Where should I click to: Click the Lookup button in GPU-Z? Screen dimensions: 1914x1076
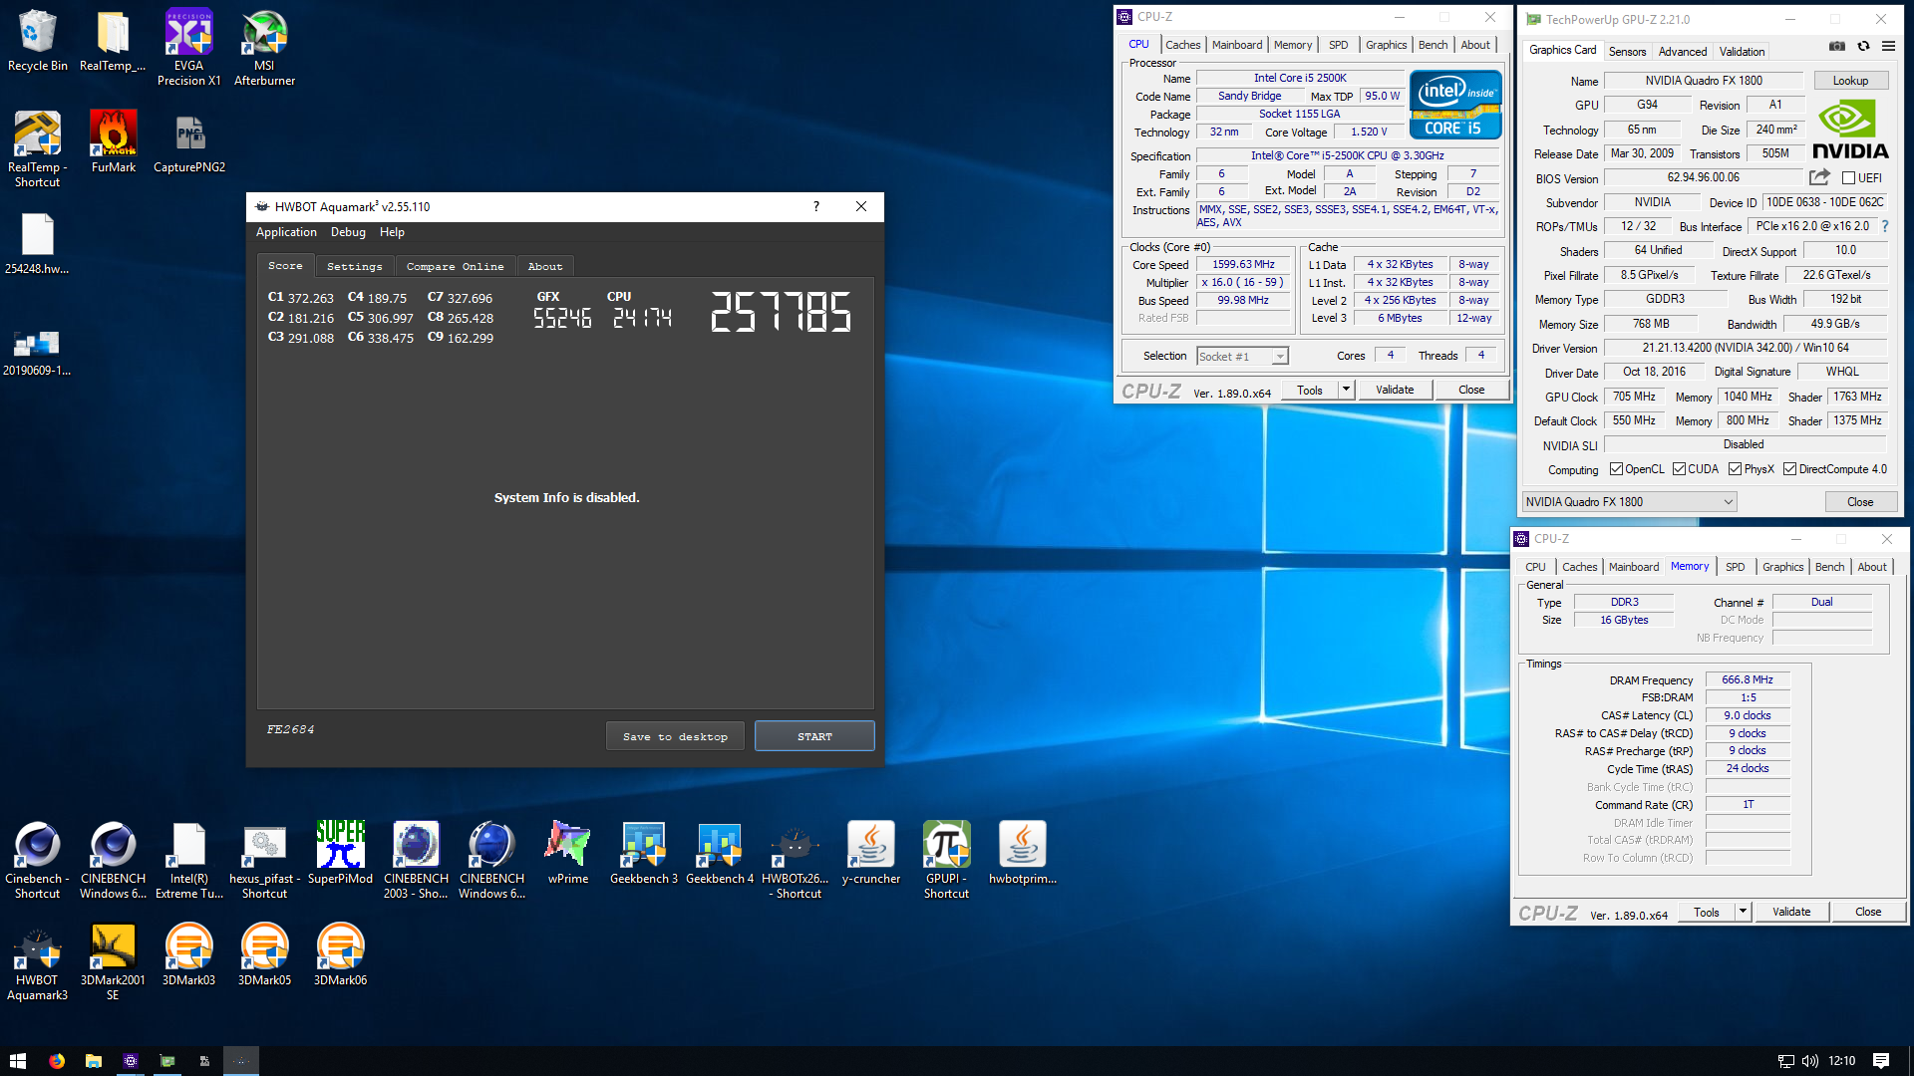[1850, 81]
